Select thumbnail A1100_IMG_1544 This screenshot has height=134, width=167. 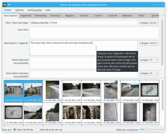[91, 113]
